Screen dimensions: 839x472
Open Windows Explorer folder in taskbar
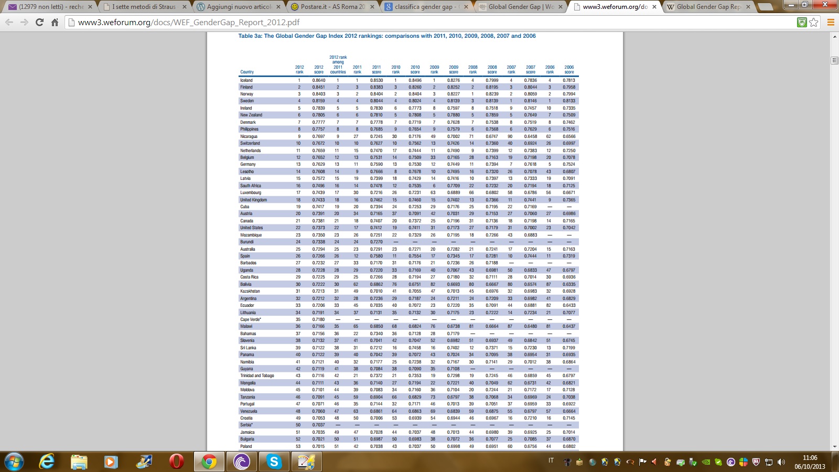click(x=79, y=462)
